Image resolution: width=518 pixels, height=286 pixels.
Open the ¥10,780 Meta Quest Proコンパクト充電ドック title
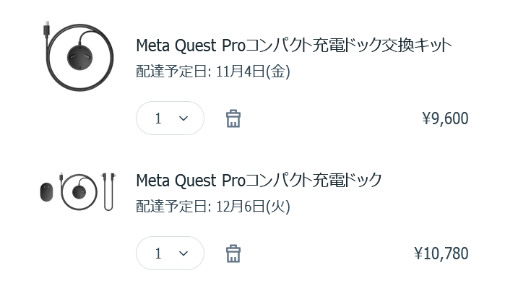click(x=259, y=181)
